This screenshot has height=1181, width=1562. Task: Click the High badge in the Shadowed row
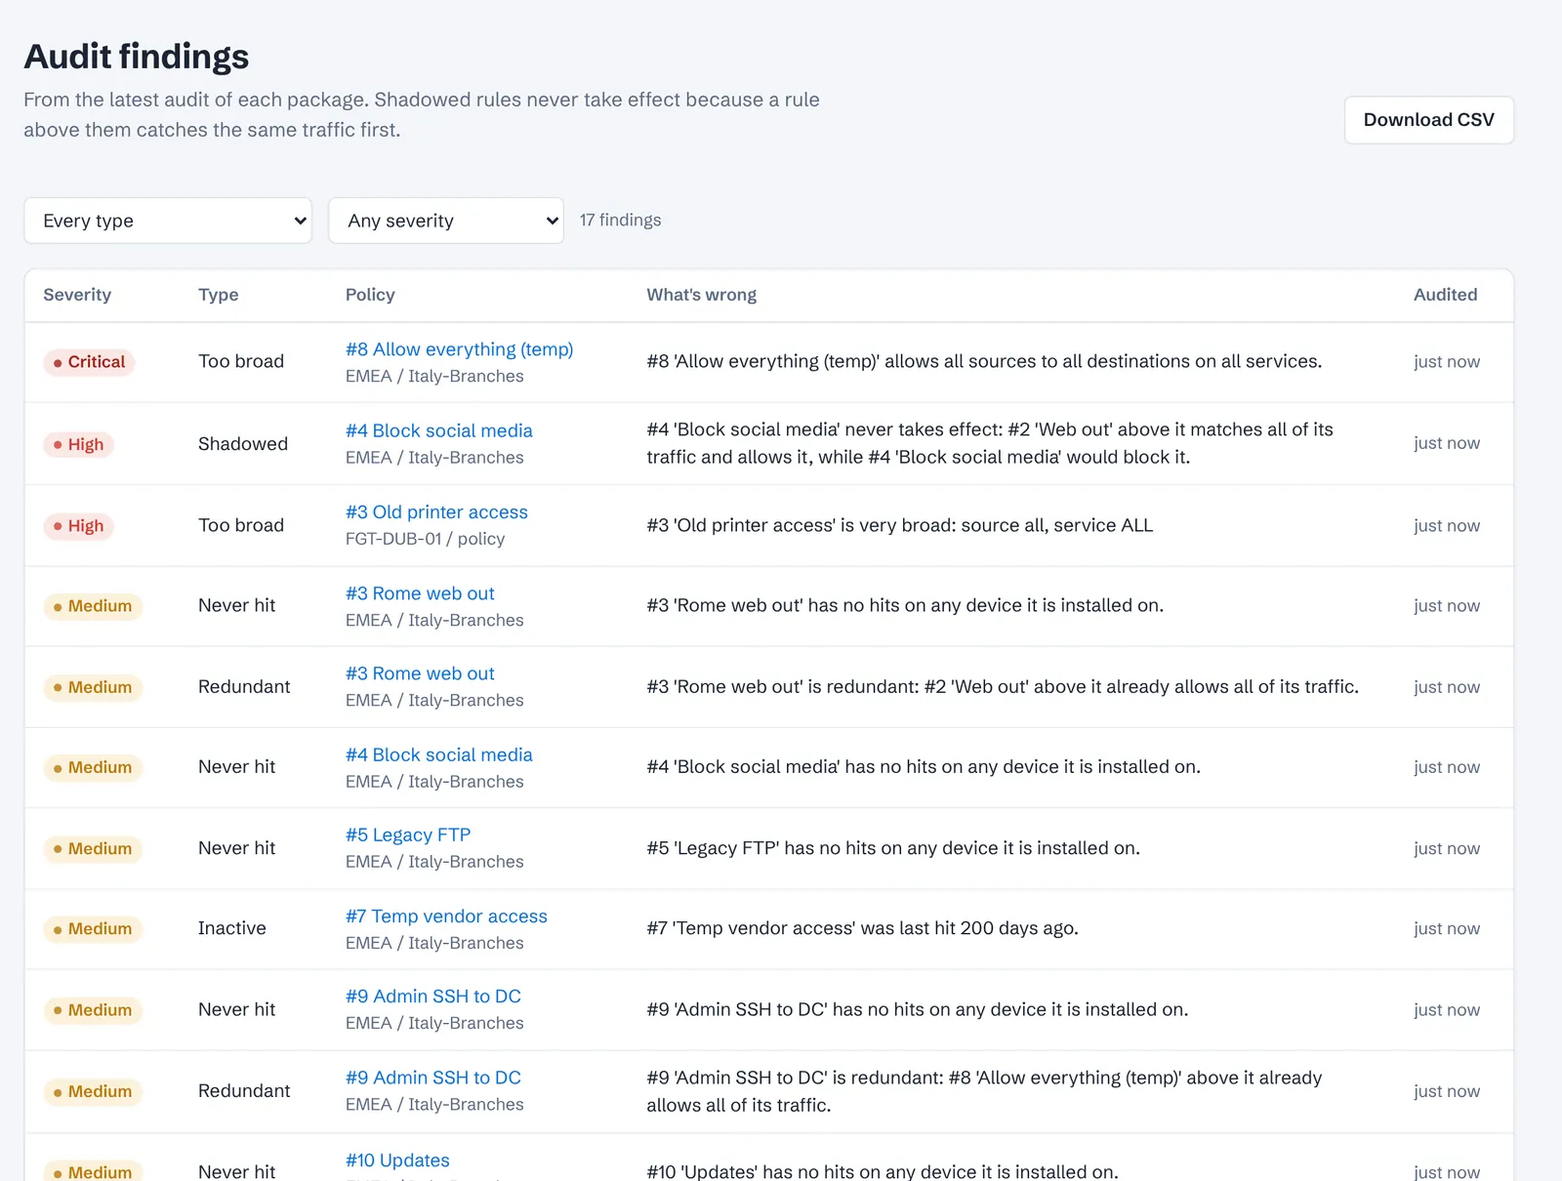coord(79,445)
